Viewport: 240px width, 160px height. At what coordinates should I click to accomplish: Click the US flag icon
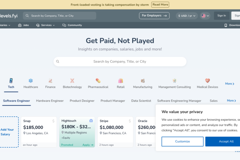(x=203, y=16)
